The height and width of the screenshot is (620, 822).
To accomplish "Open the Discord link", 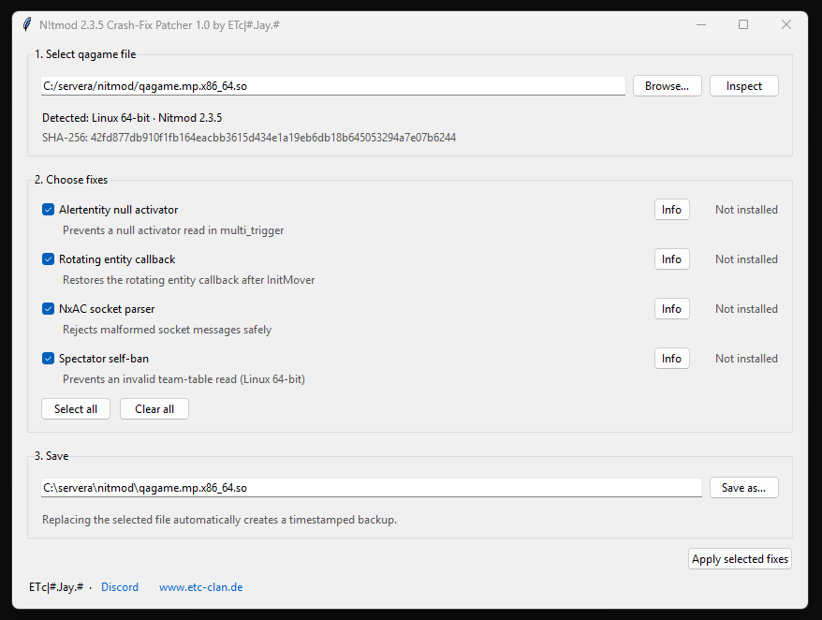I will (x=120, y=587).
